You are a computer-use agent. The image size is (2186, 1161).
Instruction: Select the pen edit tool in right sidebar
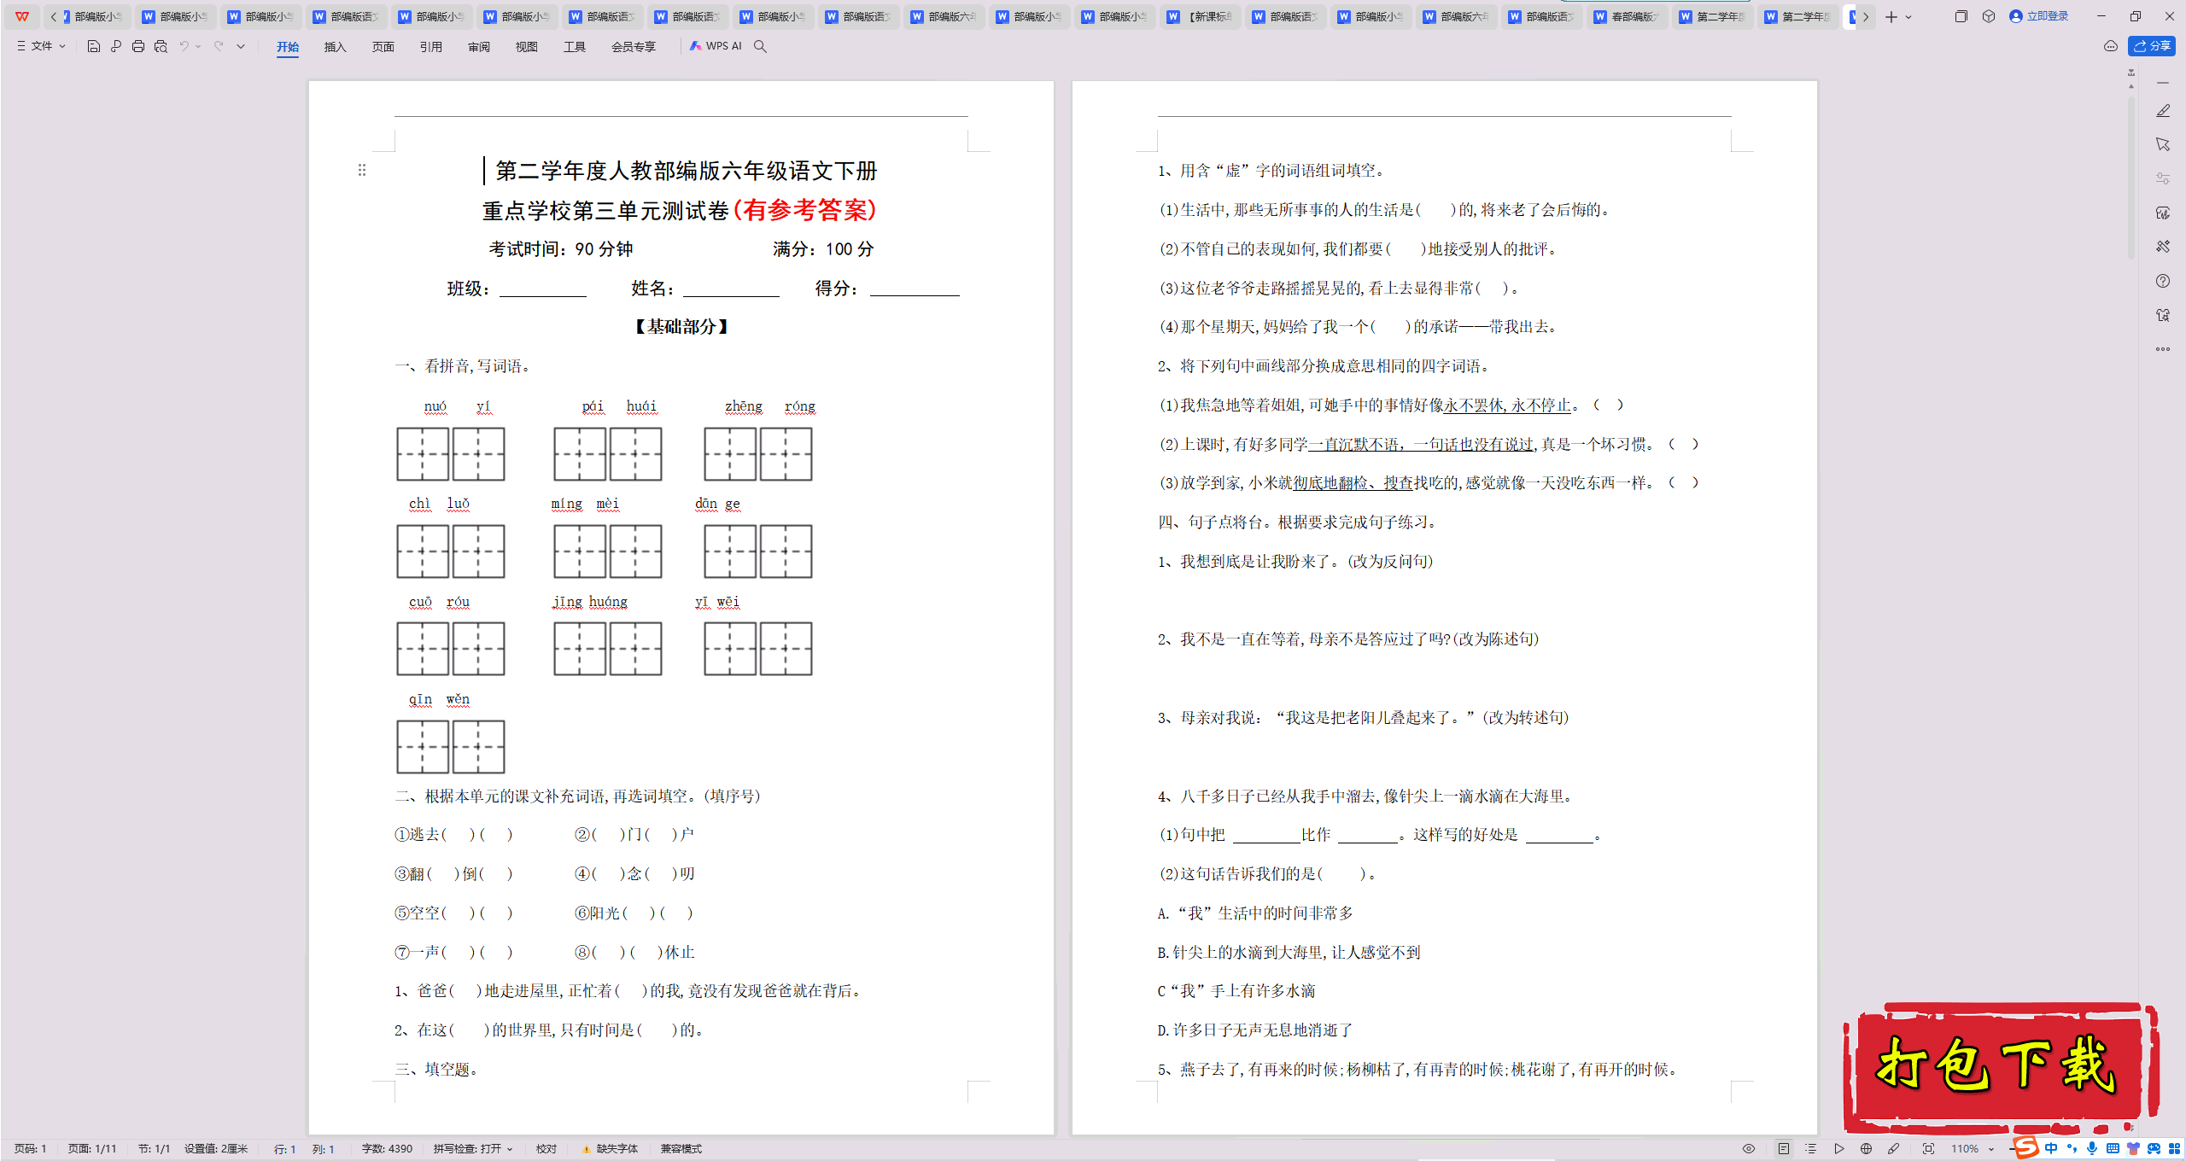(x=2163, y=111)
